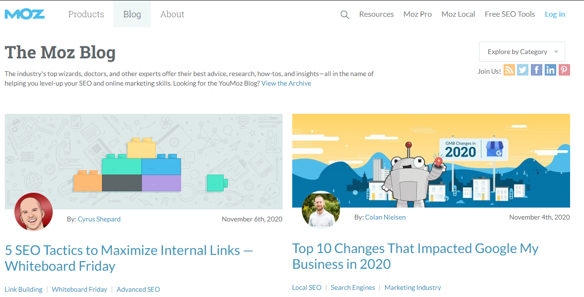Click Colan Nielsen's avatar photo
Viewport: 584px width, 297px height.
(321, 210)
